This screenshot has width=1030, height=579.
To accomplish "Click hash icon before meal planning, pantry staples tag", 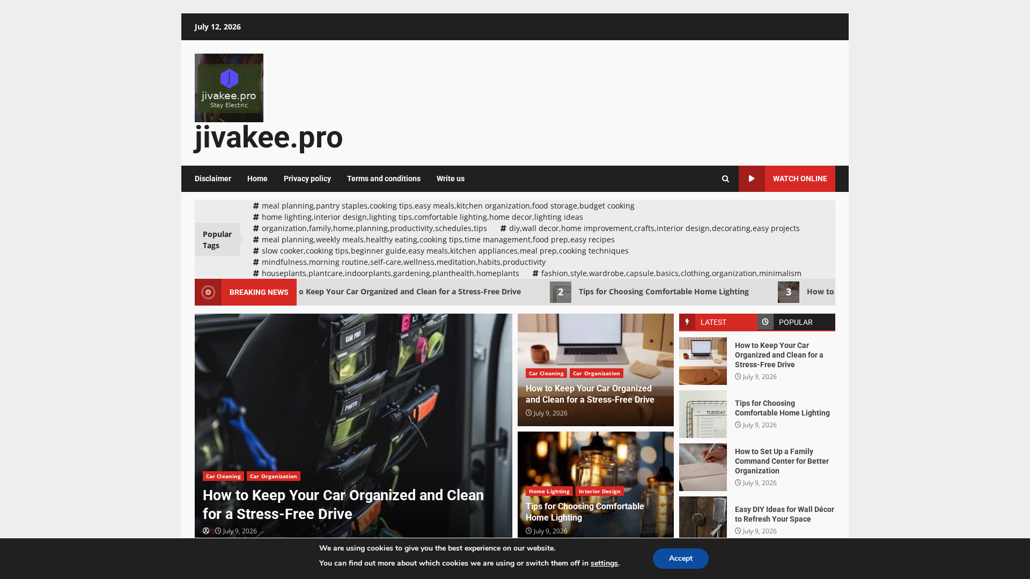I will click(256, 206).
